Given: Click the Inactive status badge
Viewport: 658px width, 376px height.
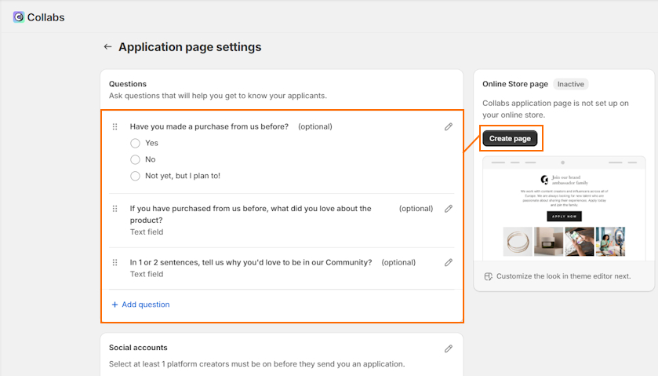Looking at the screenshot, I should click(x=570, y=84).
